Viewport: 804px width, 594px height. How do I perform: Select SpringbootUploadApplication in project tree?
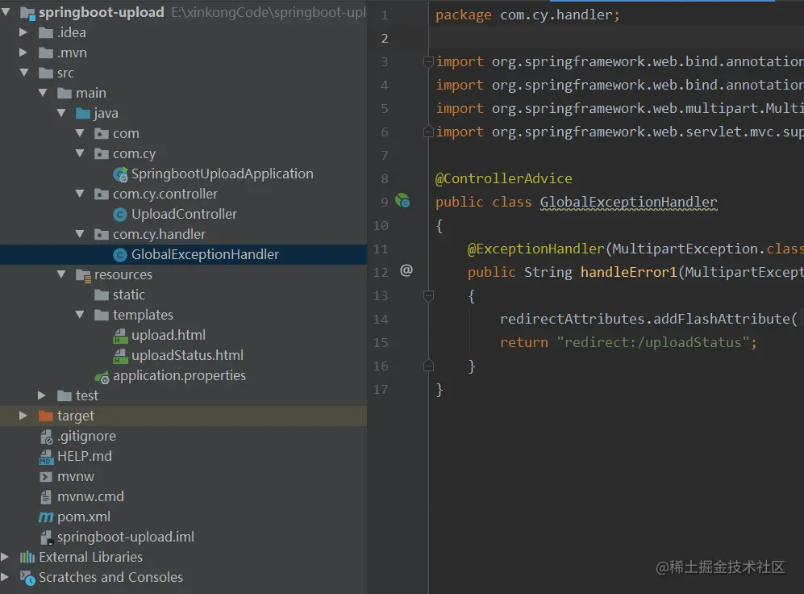click(222, 174)
